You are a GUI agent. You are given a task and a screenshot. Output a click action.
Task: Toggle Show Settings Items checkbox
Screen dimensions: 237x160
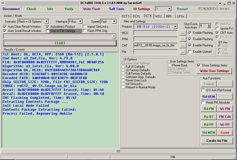pyautogui.click(x=199, y=65)
